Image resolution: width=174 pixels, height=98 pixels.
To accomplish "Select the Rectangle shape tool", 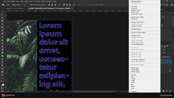I will point(2,69).
